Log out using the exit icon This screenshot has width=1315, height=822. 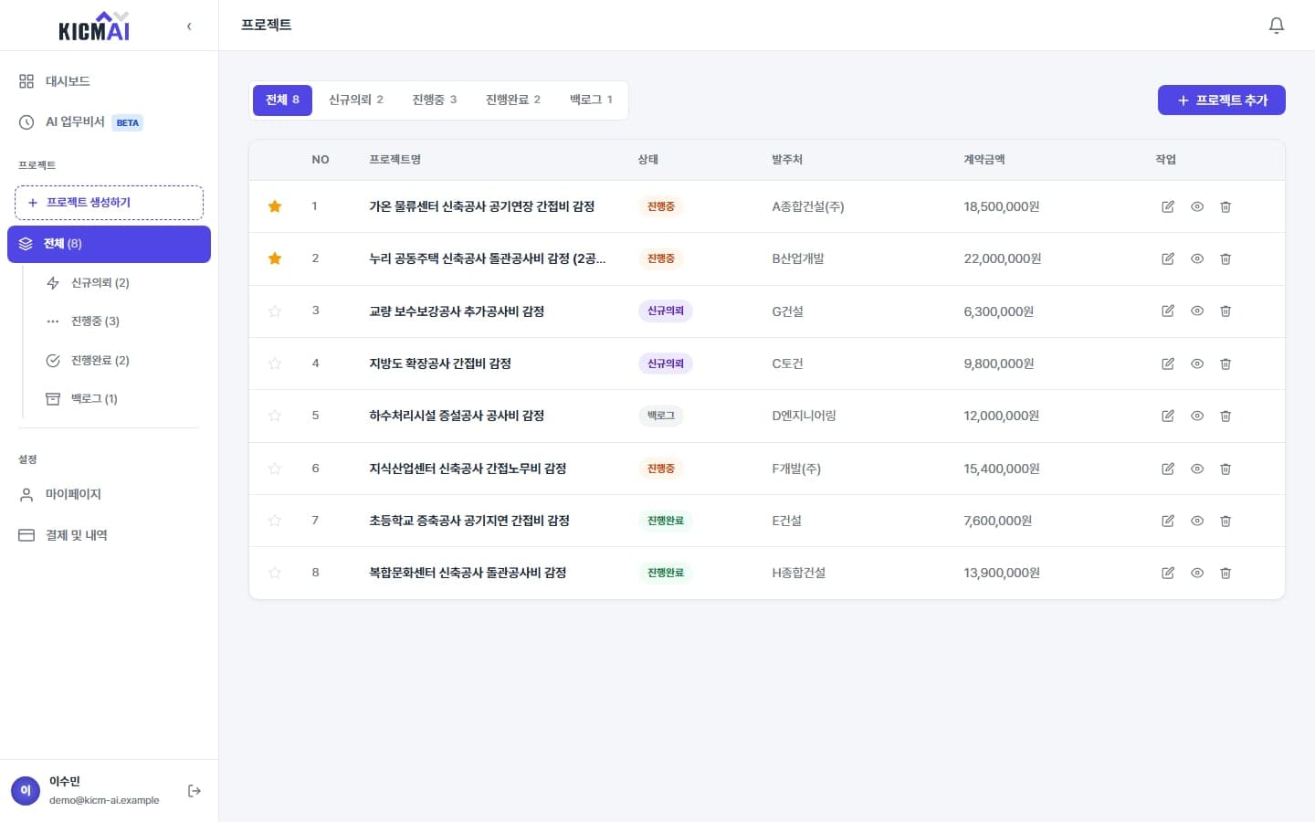195,791
